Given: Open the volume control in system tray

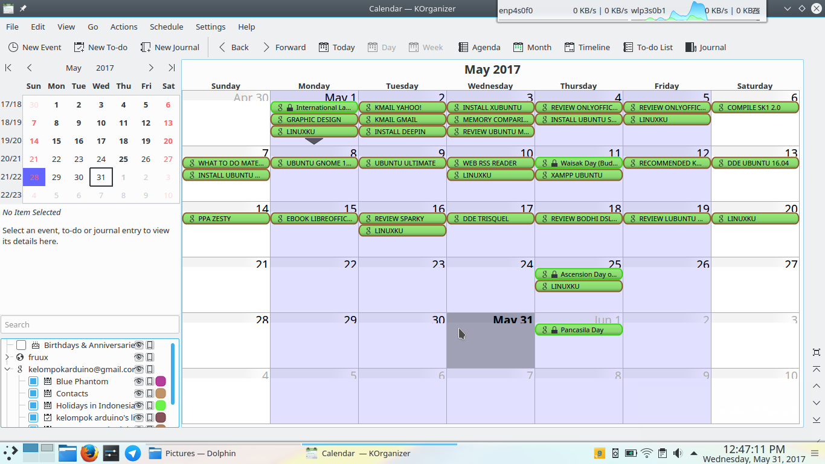Looking at the screenshot, I should pyautogui.click(x=678, y=453).
